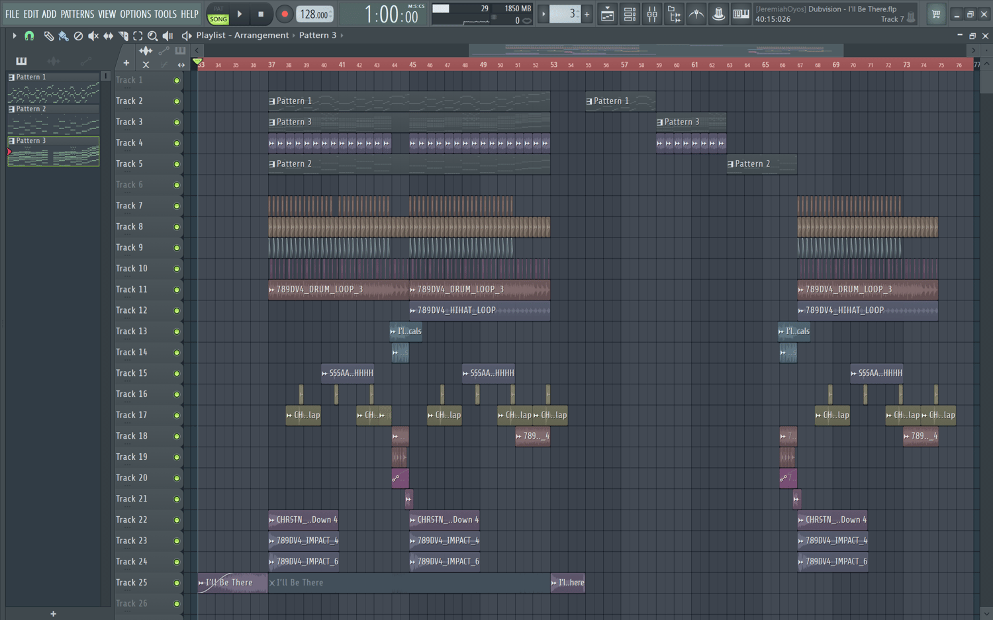The width and height of the screenshot is (993, 620).
Task: Open the Browser icon
Action: [x=675, y=14]
